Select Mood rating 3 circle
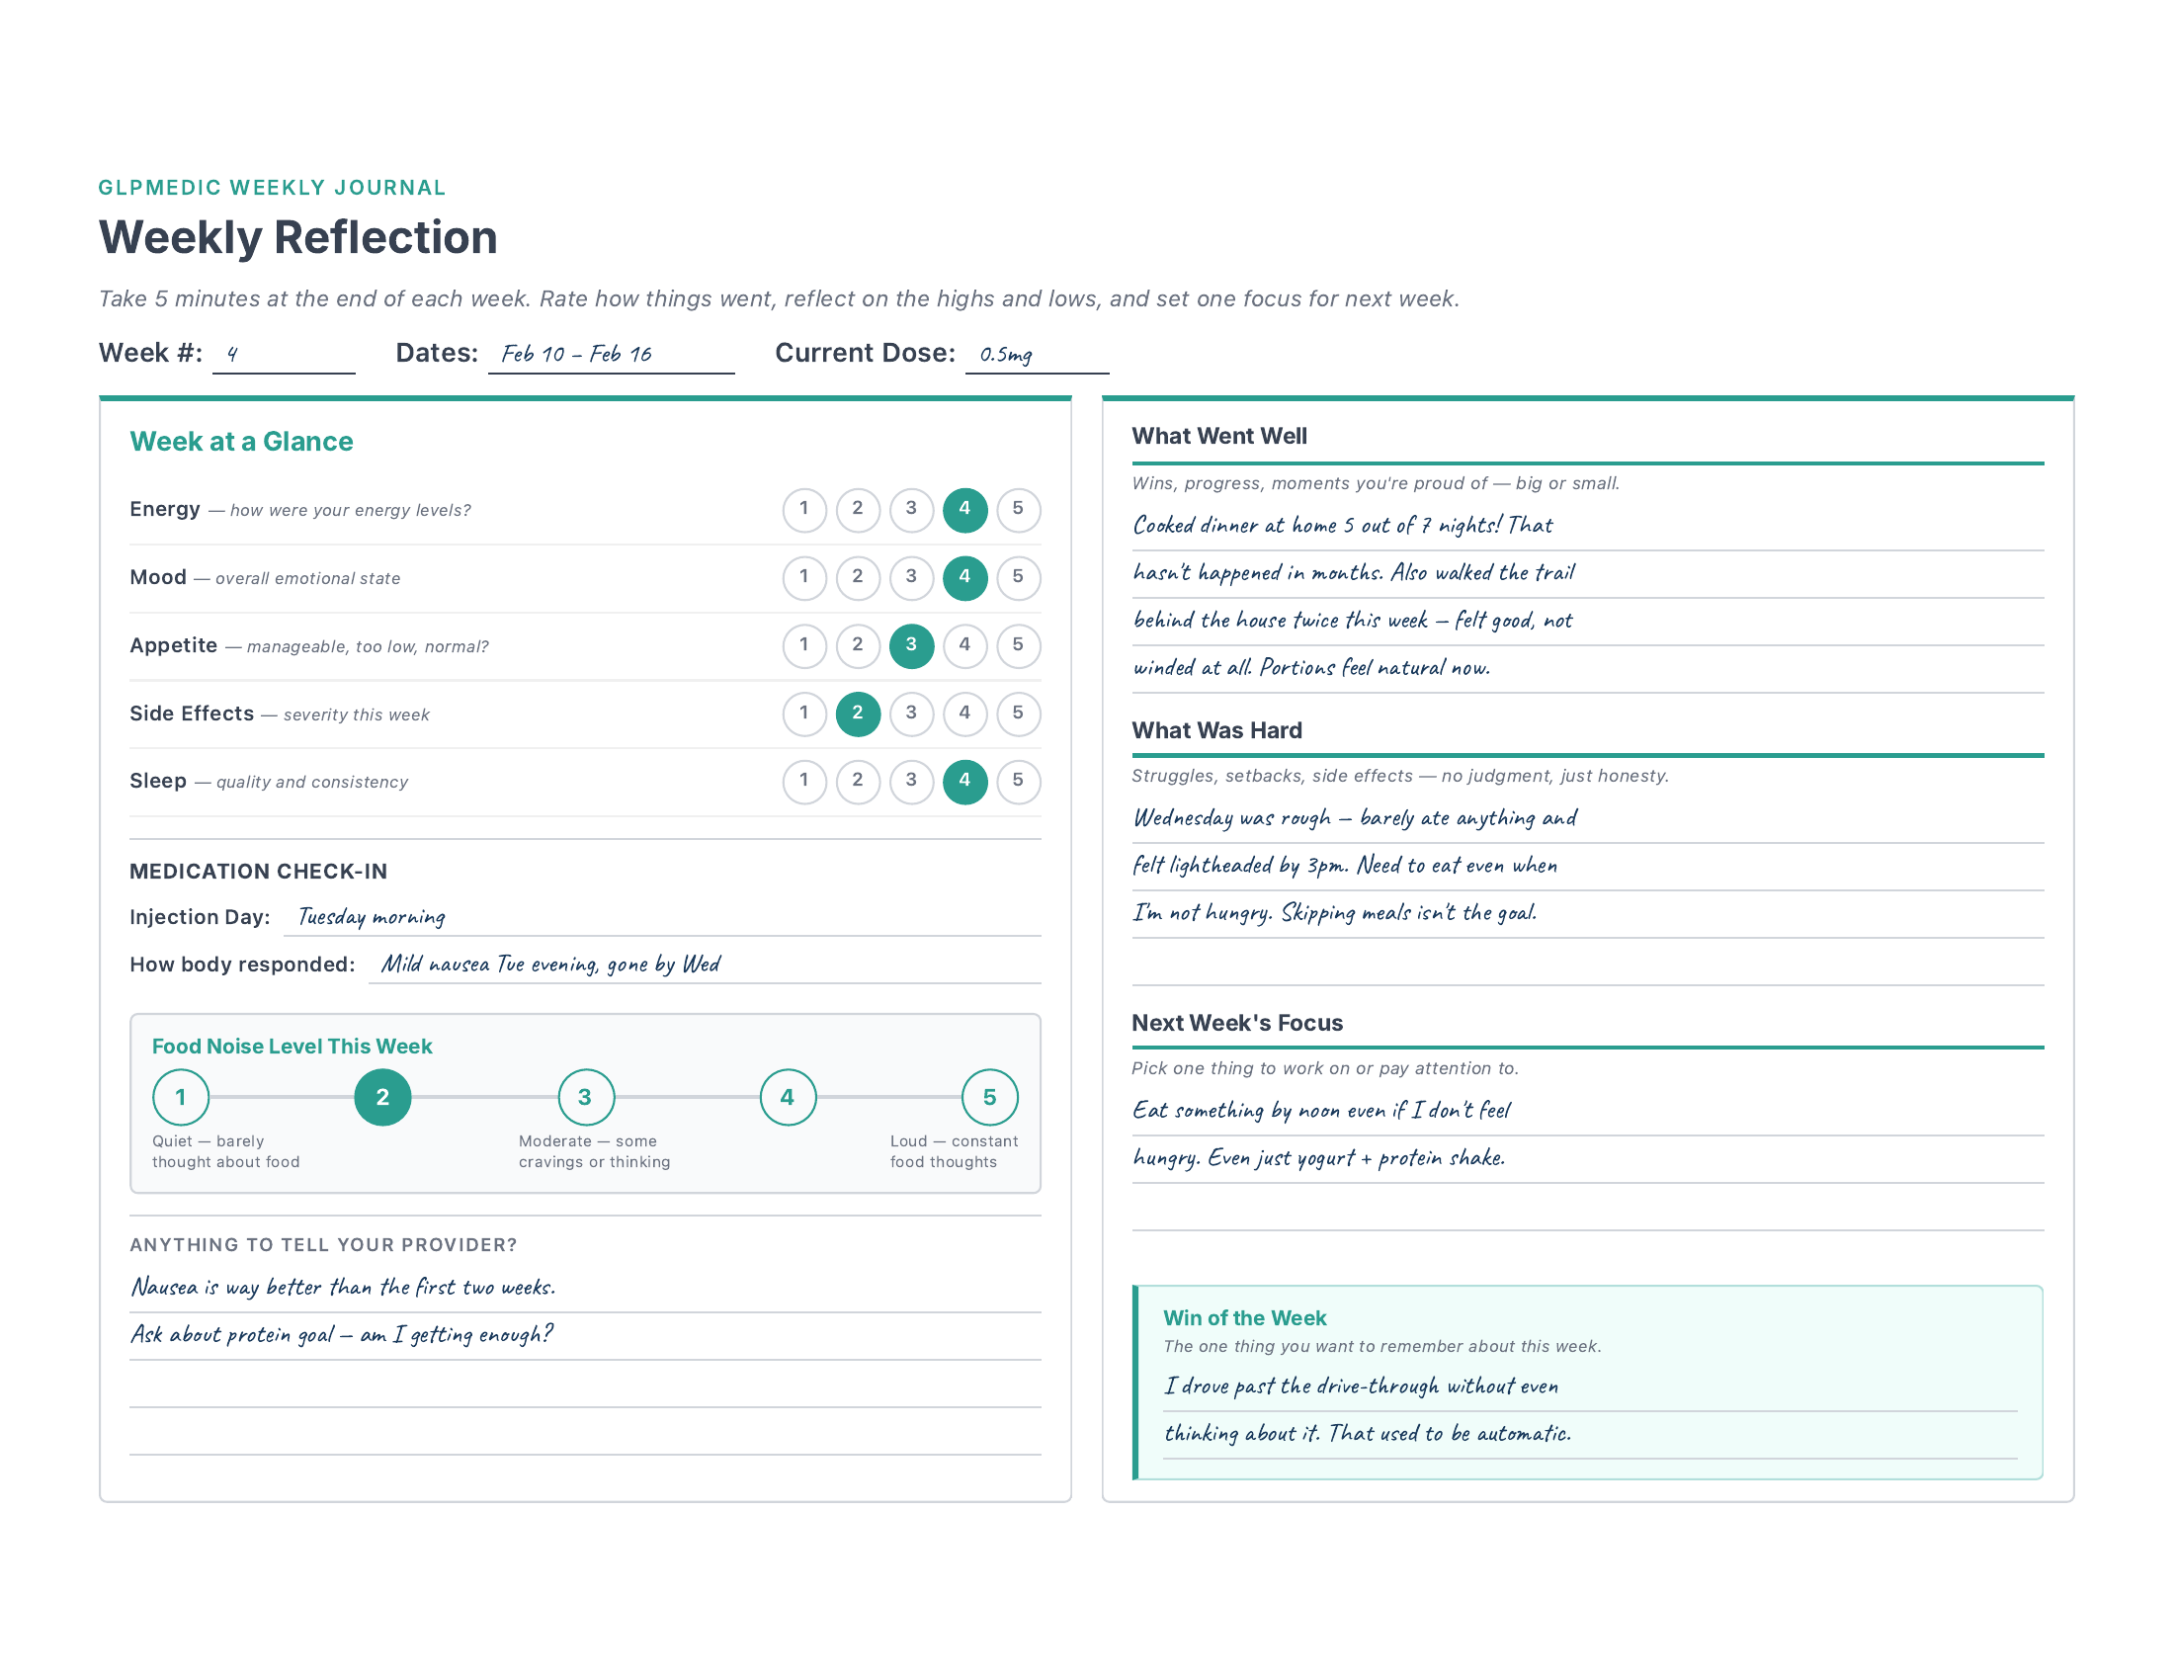The height and width of the screenshot is (1680, 2174). click(x=911, y=577)
